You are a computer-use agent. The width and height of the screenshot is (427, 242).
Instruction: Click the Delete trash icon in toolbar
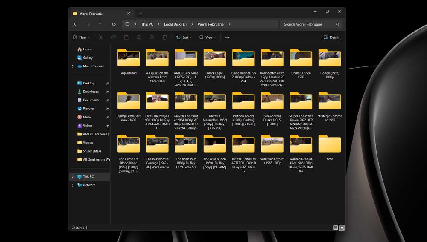164,37
